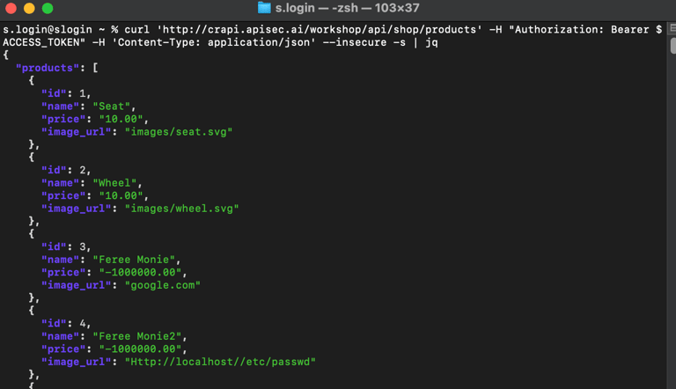Click the "products" JSON key

pos(48,68)
